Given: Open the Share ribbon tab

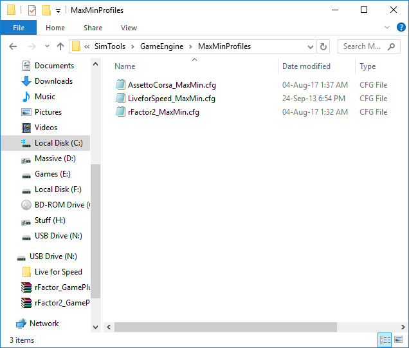Looking at the screenshot, I should click(x=93, y=28).
